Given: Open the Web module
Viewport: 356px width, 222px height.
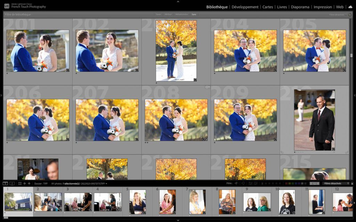Looking at the screenshot, I should (340, 7).
